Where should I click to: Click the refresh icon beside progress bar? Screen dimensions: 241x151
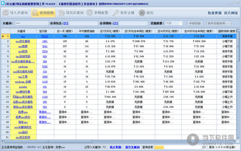click(x=204, y=147)
